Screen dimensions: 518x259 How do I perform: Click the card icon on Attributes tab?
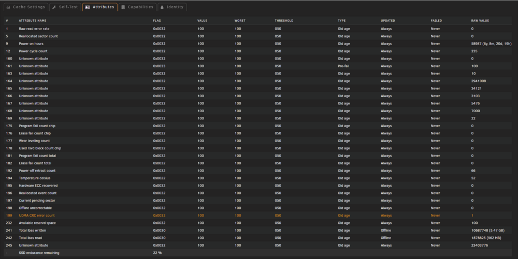pyautogui.click(x=88, y=7)
